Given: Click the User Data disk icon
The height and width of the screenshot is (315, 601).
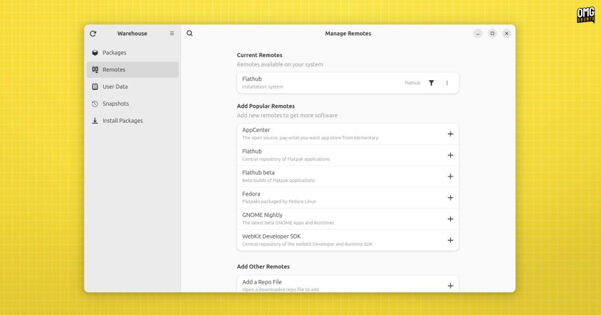Looking at the screenshot, I should (x=95, y=86).
